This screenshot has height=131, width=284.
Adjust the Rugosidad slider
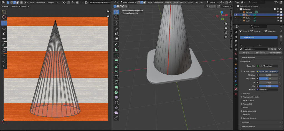(x=268, y=79)
